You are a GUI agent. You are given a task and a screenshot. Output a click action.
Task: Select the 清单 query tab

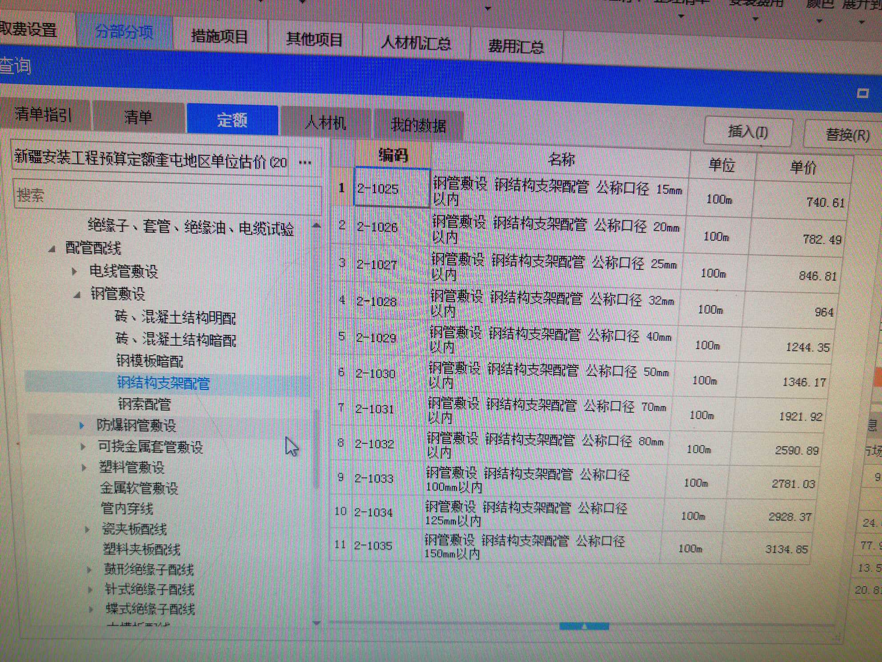[138, 117]
